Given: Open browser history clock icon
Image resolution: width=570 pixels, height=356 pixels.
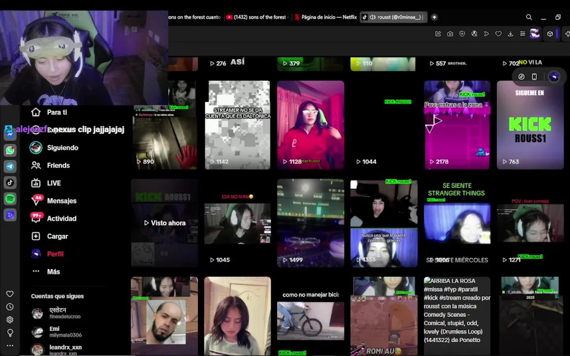Looking at the screenshot, I should coord(10,307).
